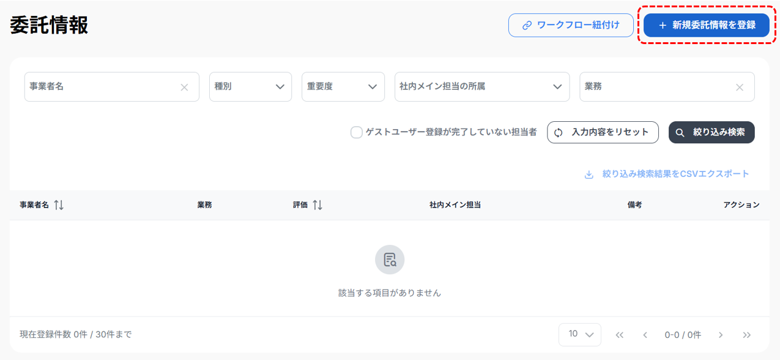780x360 pixels.
Task: Go to last page double-chevron icon
Action: [x=746, y=335]
